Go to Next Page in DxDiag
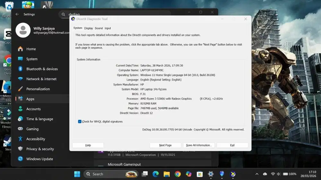321x180 pixels. 165,145
